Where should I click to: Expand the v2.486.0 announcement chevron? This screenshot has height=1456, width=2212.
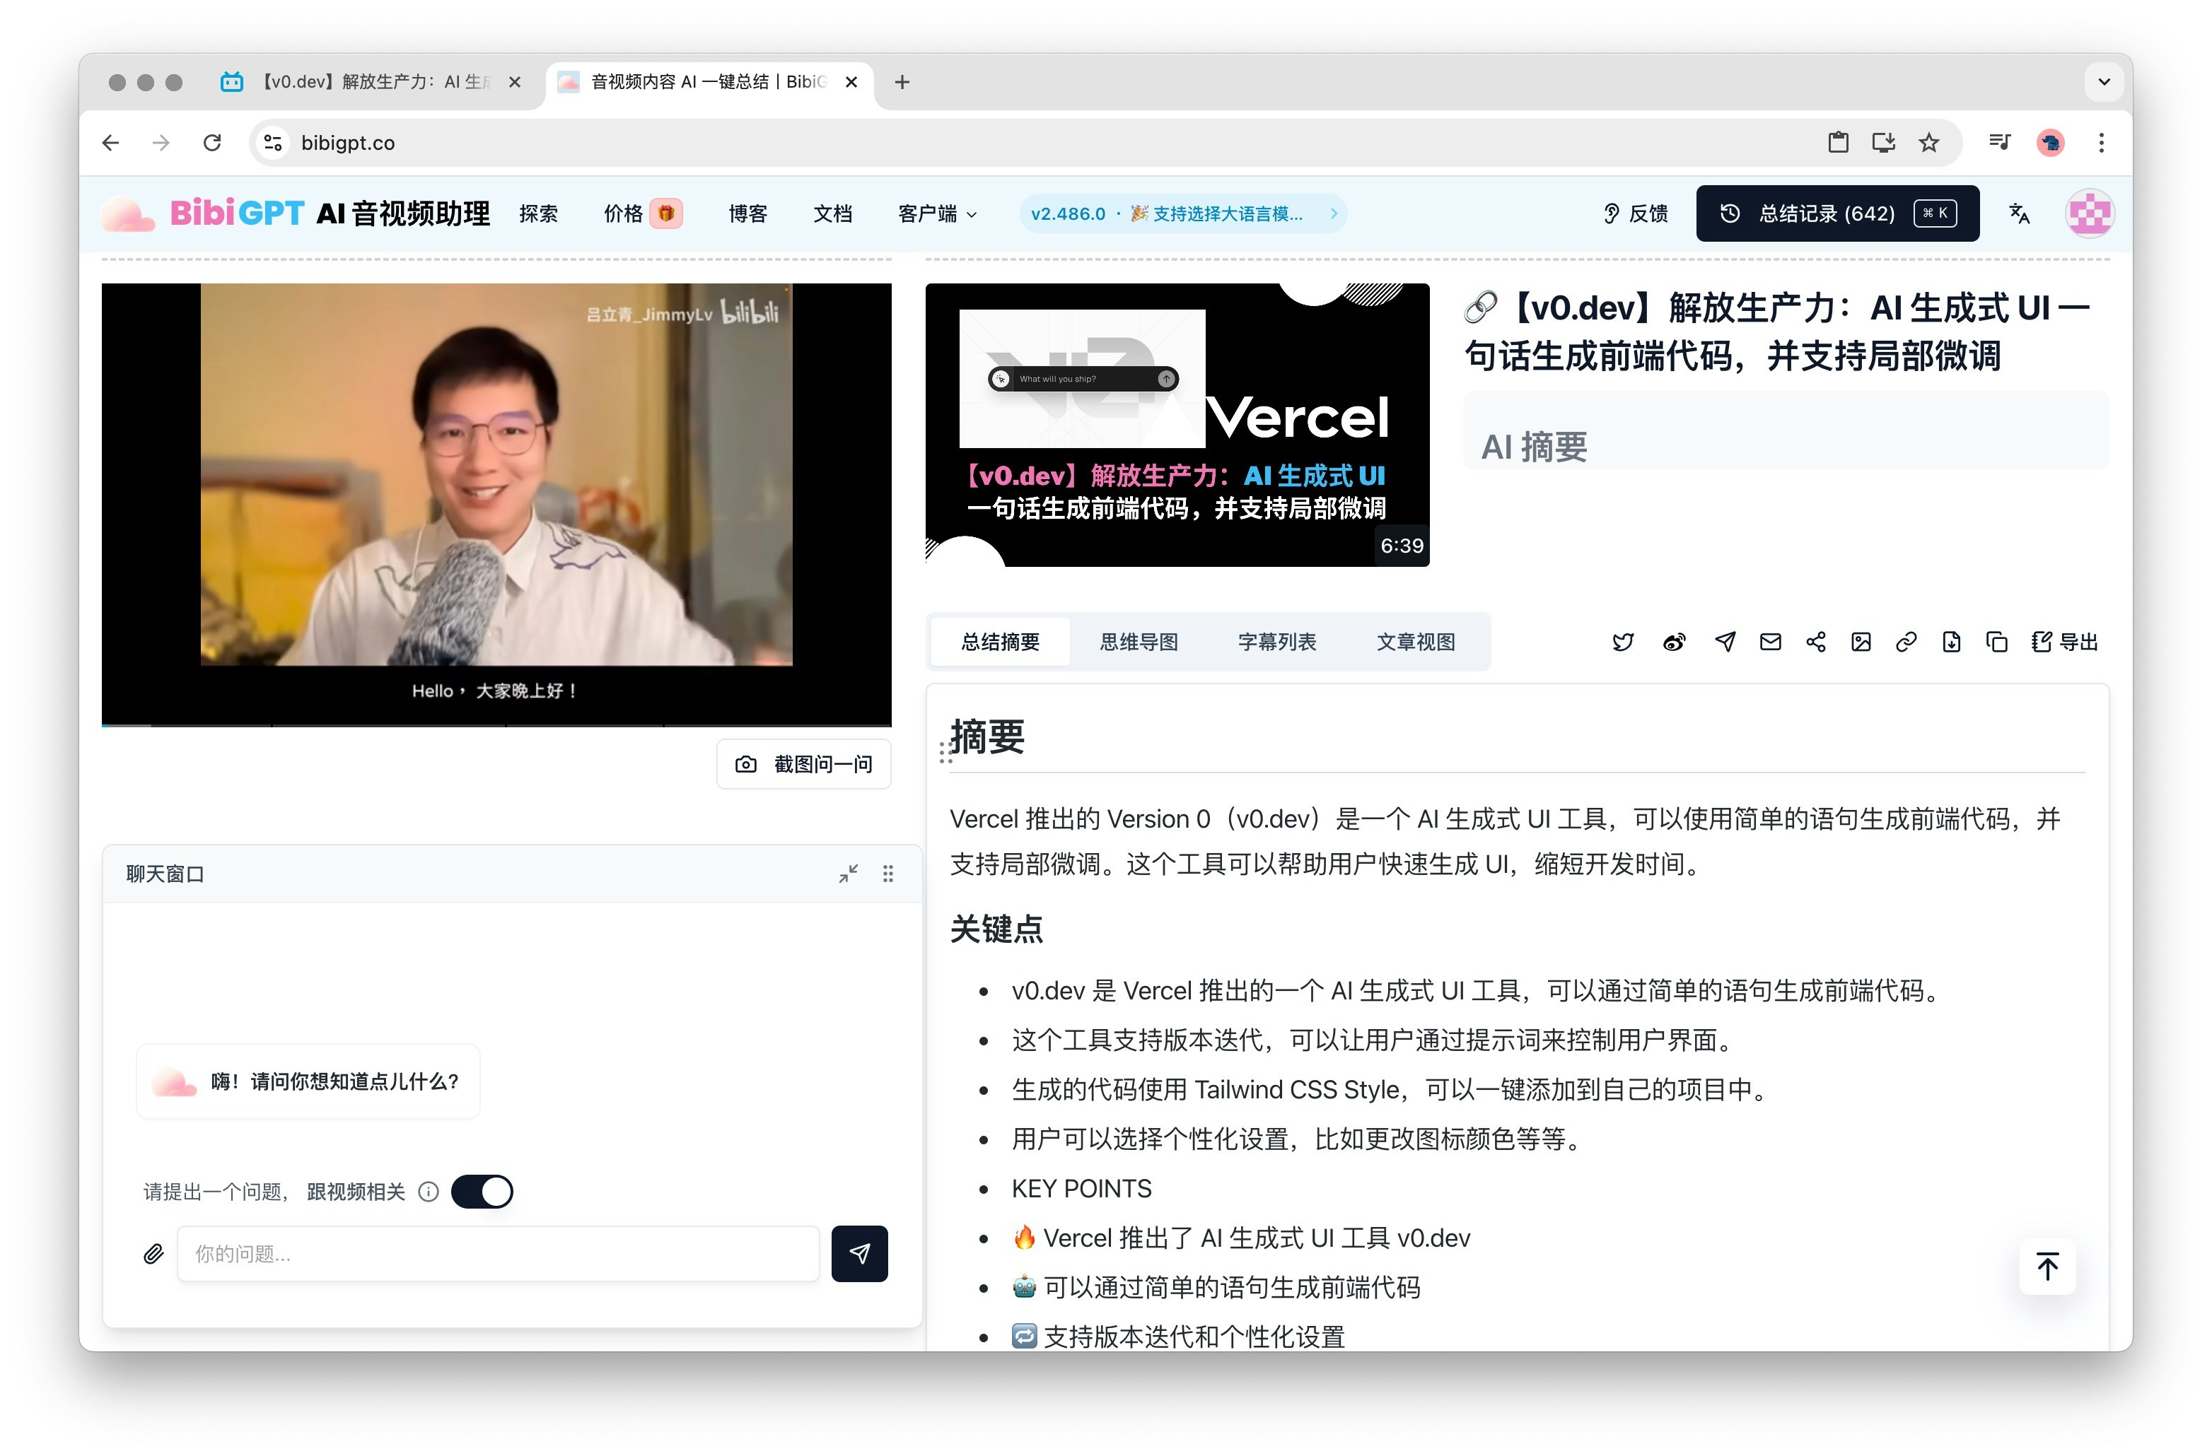tap(1334, 213)
